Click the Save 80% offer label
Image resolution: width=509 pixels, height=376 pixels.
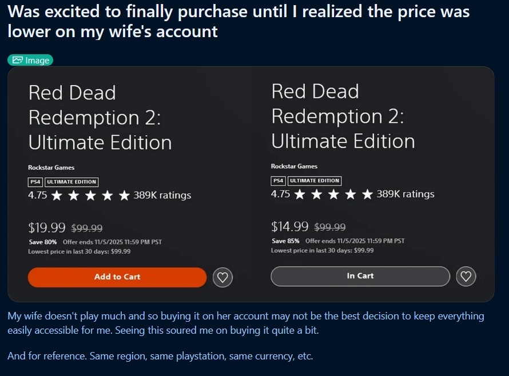[x=39, y=242]
